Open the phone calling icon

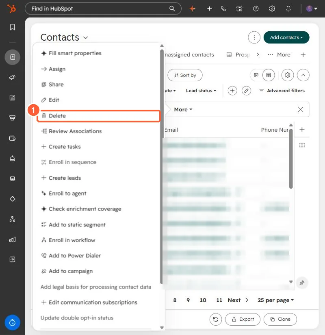click(x=223, y=9)
